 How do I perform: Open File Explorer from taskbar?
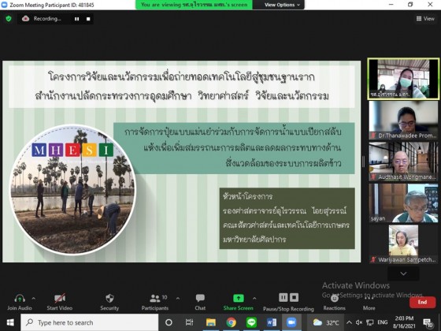click(x=210, y=322)
